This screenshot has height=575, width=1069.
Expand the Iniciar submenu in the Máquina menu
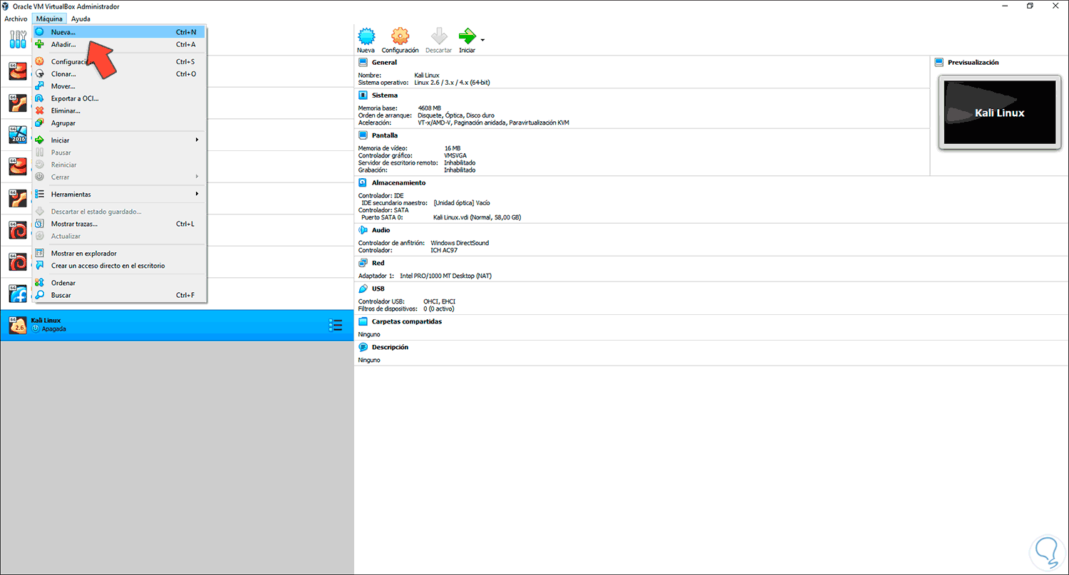119,140
